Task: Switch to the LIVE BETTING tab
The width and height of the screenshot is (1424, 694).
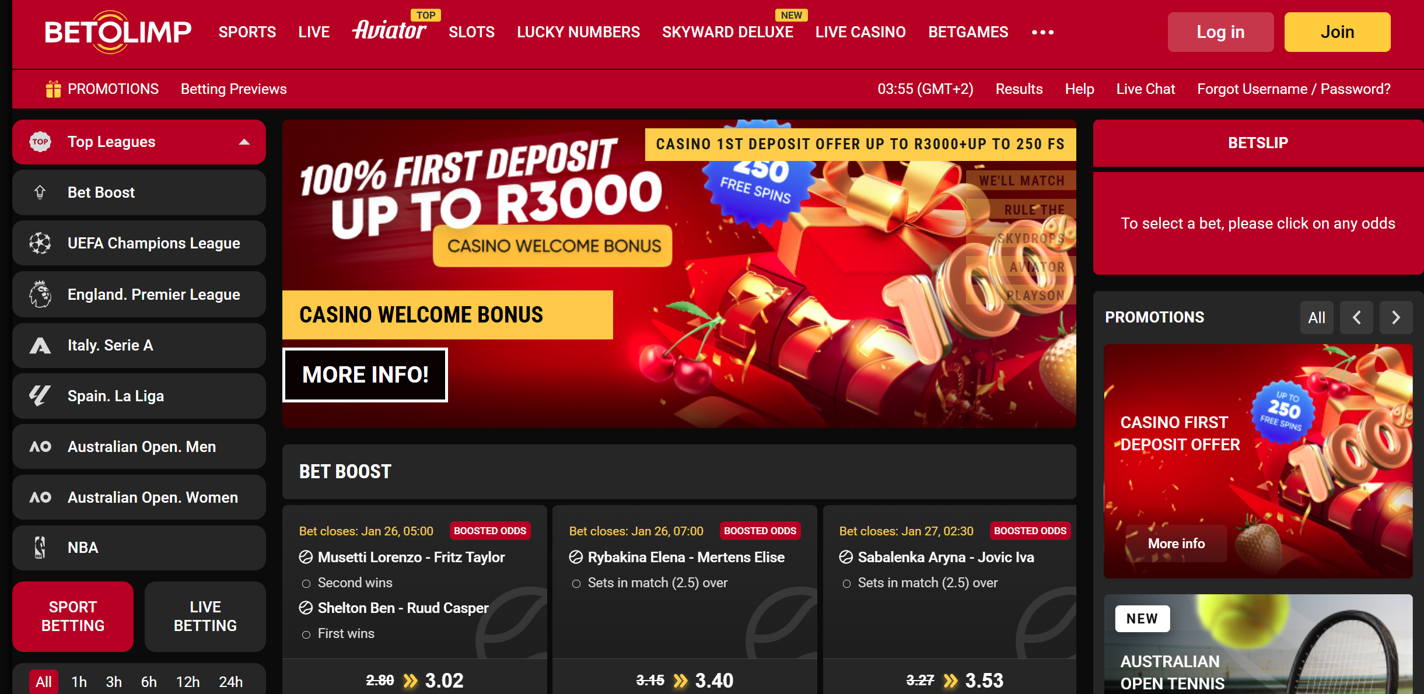Action: 205,616
